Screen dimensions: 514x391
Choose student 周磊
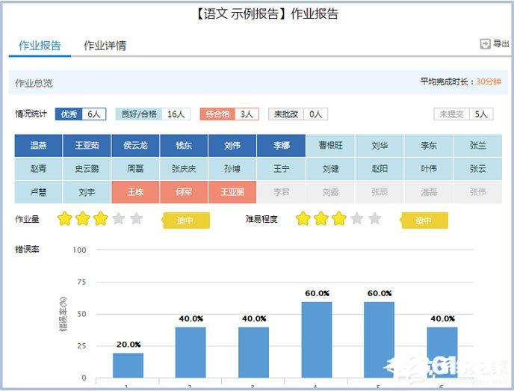(x=135, y=169)
